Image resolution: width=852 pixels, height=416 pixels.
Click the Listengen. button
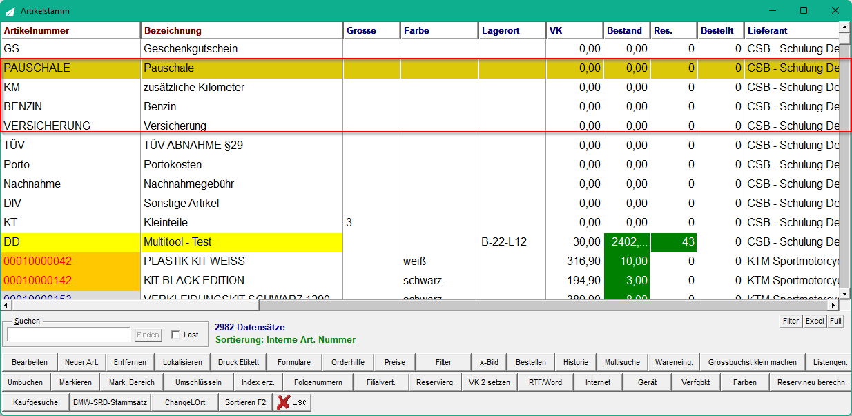point(829,362)
